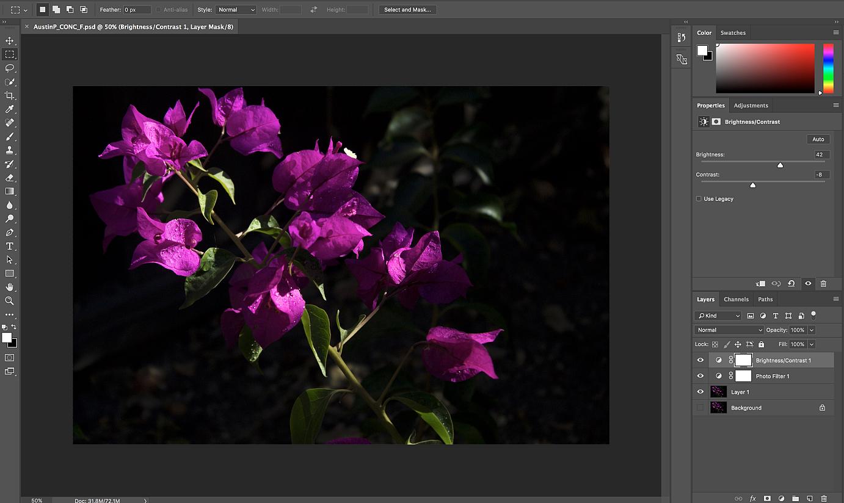The height and width of the screenshot is (503, 844).
Task: Switch to the Adjustments tab
Action: coord(751,106)
